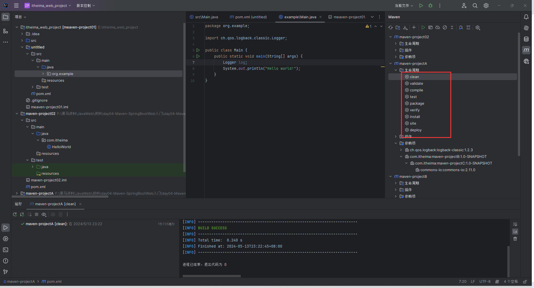Collapse all nodes in Maven panel
This screenshot has width=534, height=288.
click(x=452, y=27)
